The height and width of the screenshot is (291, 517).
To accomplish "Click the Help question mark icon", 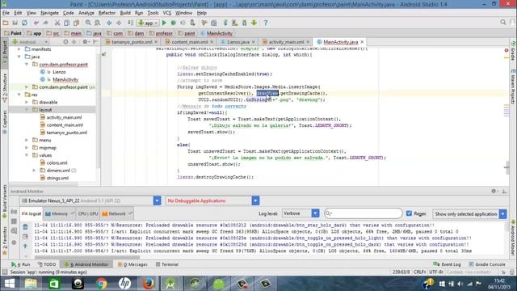I will coord(266,23).
